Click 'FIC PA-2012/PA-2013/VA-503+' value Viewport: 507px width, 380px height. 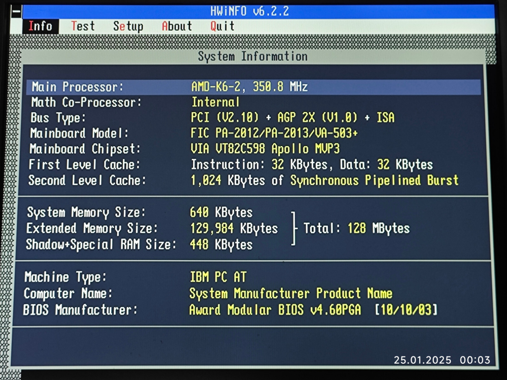[x=274, y=133]
